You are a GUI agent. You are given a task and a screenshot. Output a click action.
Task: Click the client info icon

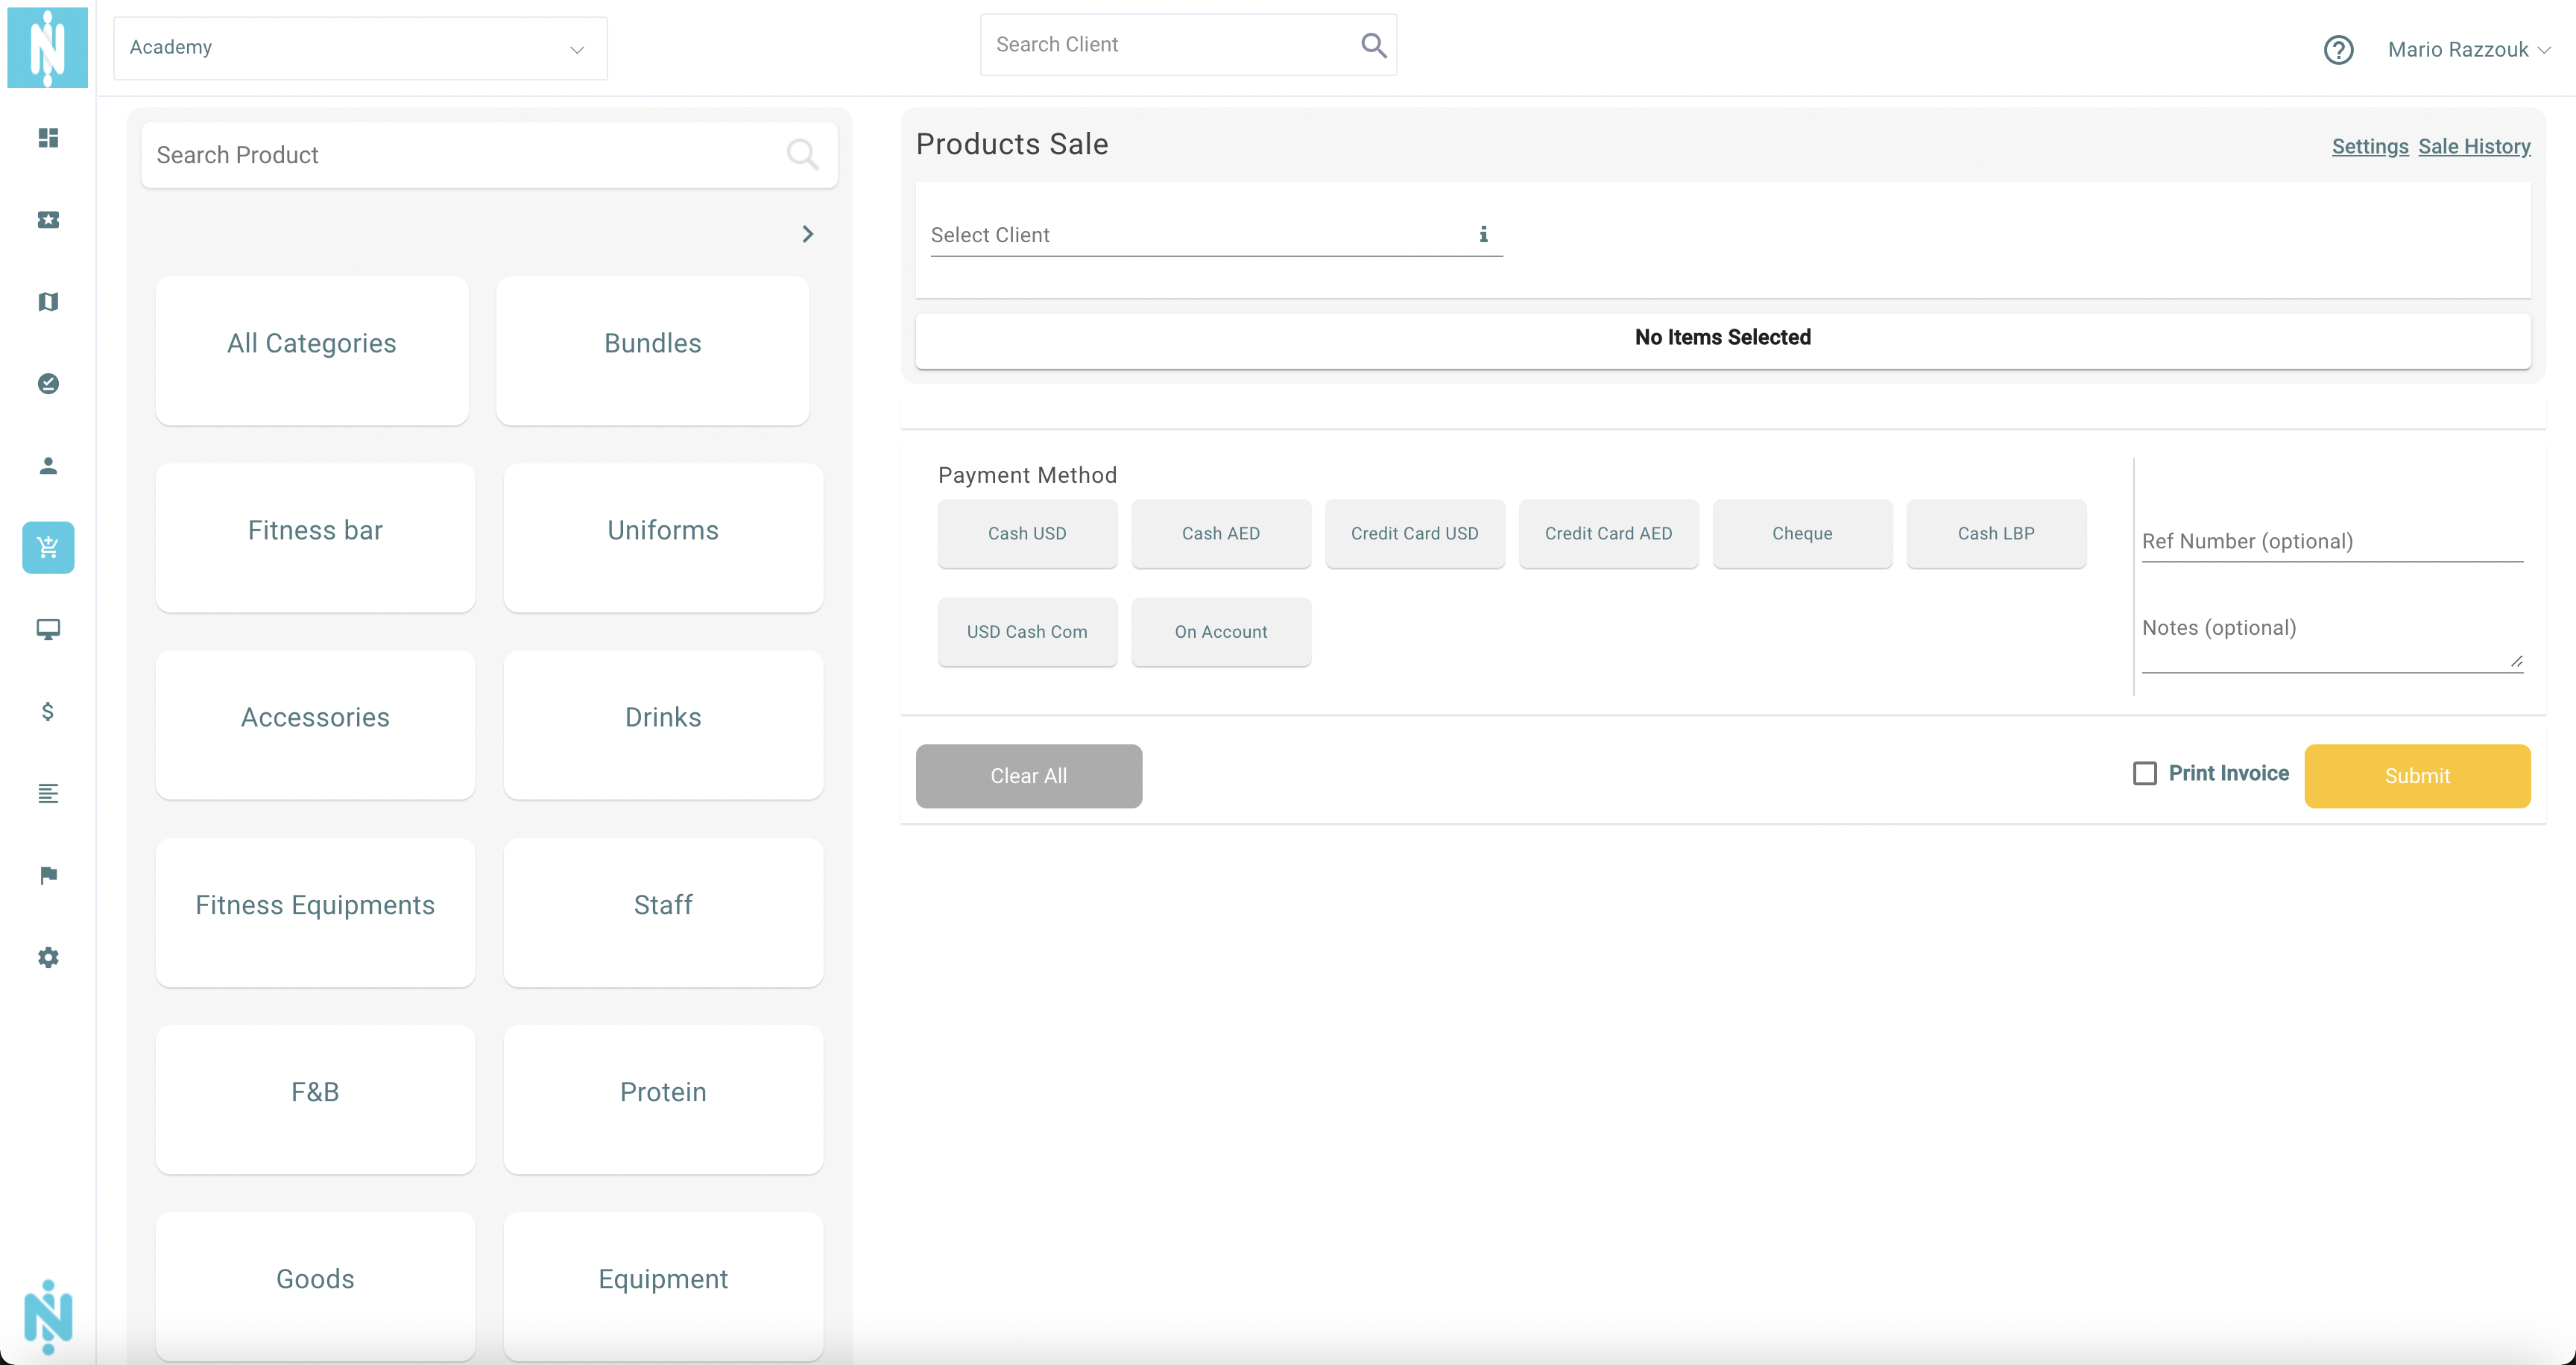click(1483, 234)
